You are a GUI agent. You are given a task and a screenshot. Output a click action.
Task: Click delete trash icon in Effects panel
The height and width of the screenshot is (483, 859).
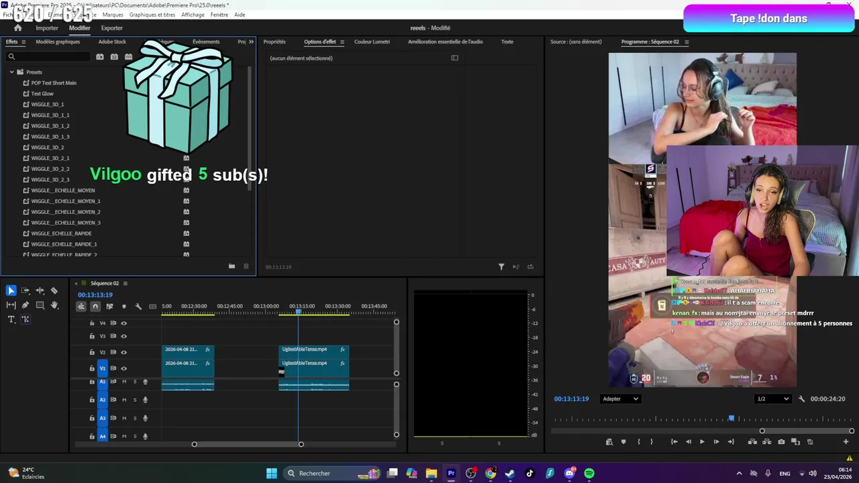tap(246, 266)
